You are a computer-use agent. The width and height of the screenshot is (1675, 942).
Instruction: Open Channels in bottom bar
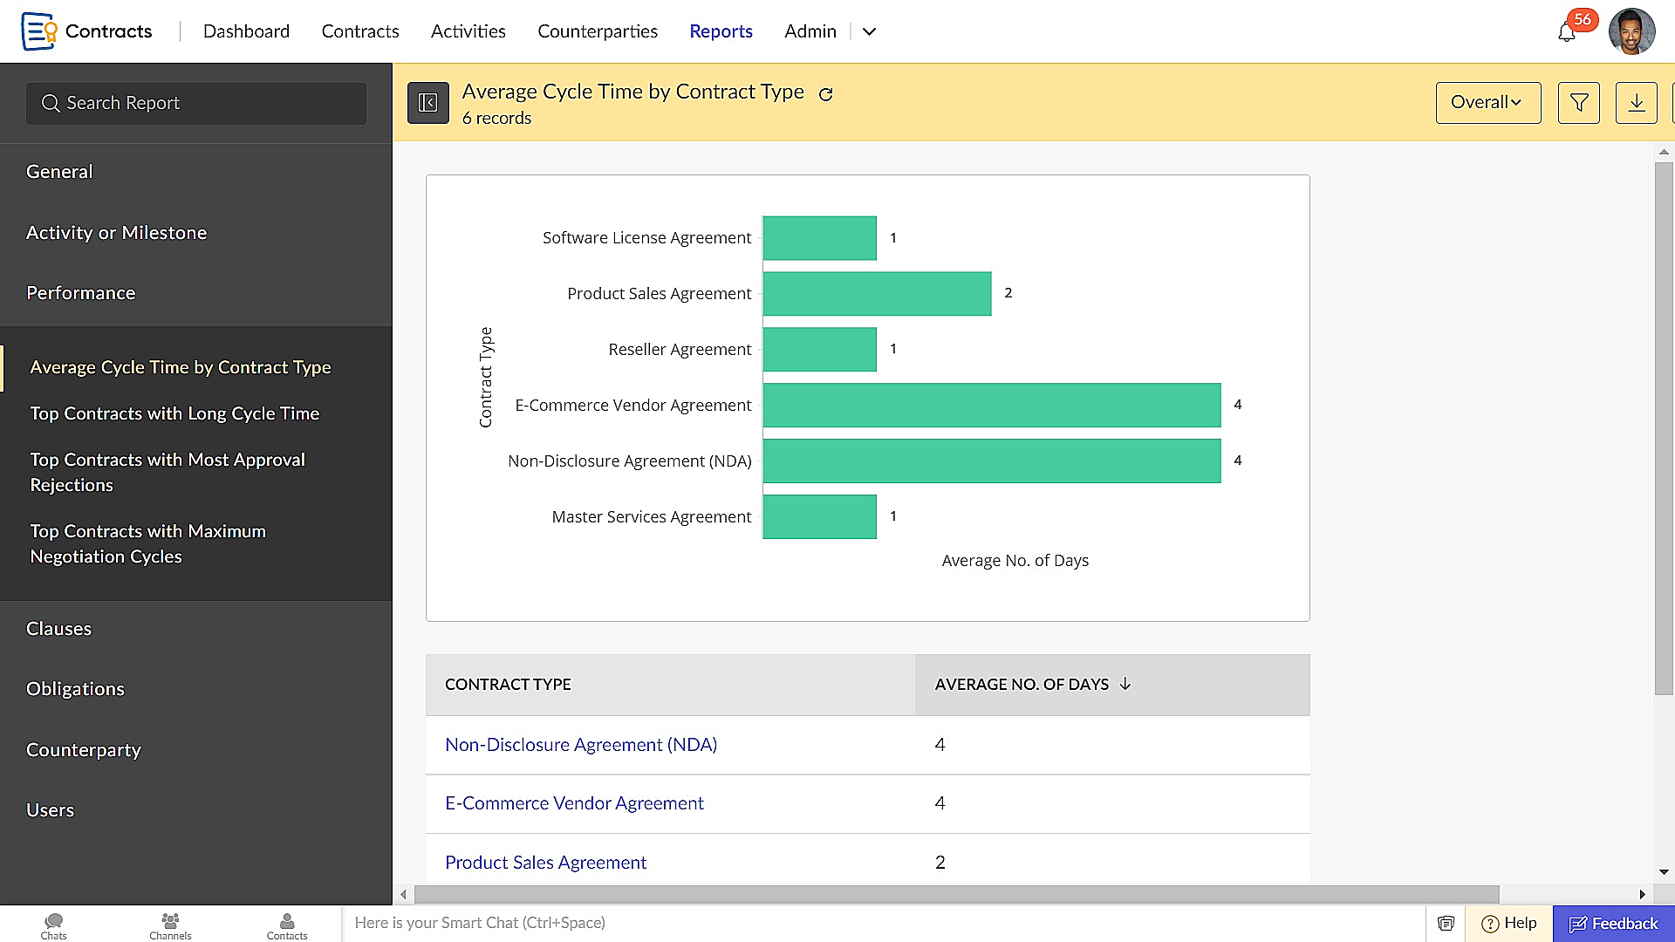[x=170, y=925]
